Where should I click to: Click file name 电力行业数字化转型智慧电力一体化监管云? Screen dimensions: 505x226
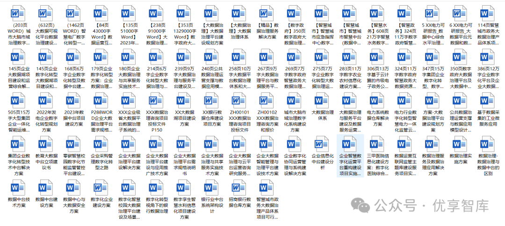click(405, 121)
